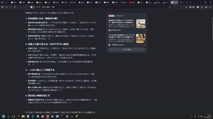Reload the page with the refresh icon
213x119 pixels.
click(x=15, y=7)
